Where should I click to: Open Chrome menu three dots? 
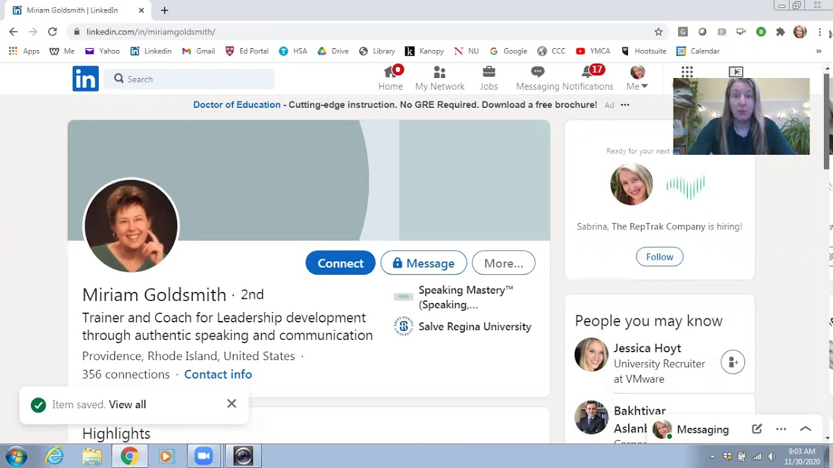(x=819, y=31)
